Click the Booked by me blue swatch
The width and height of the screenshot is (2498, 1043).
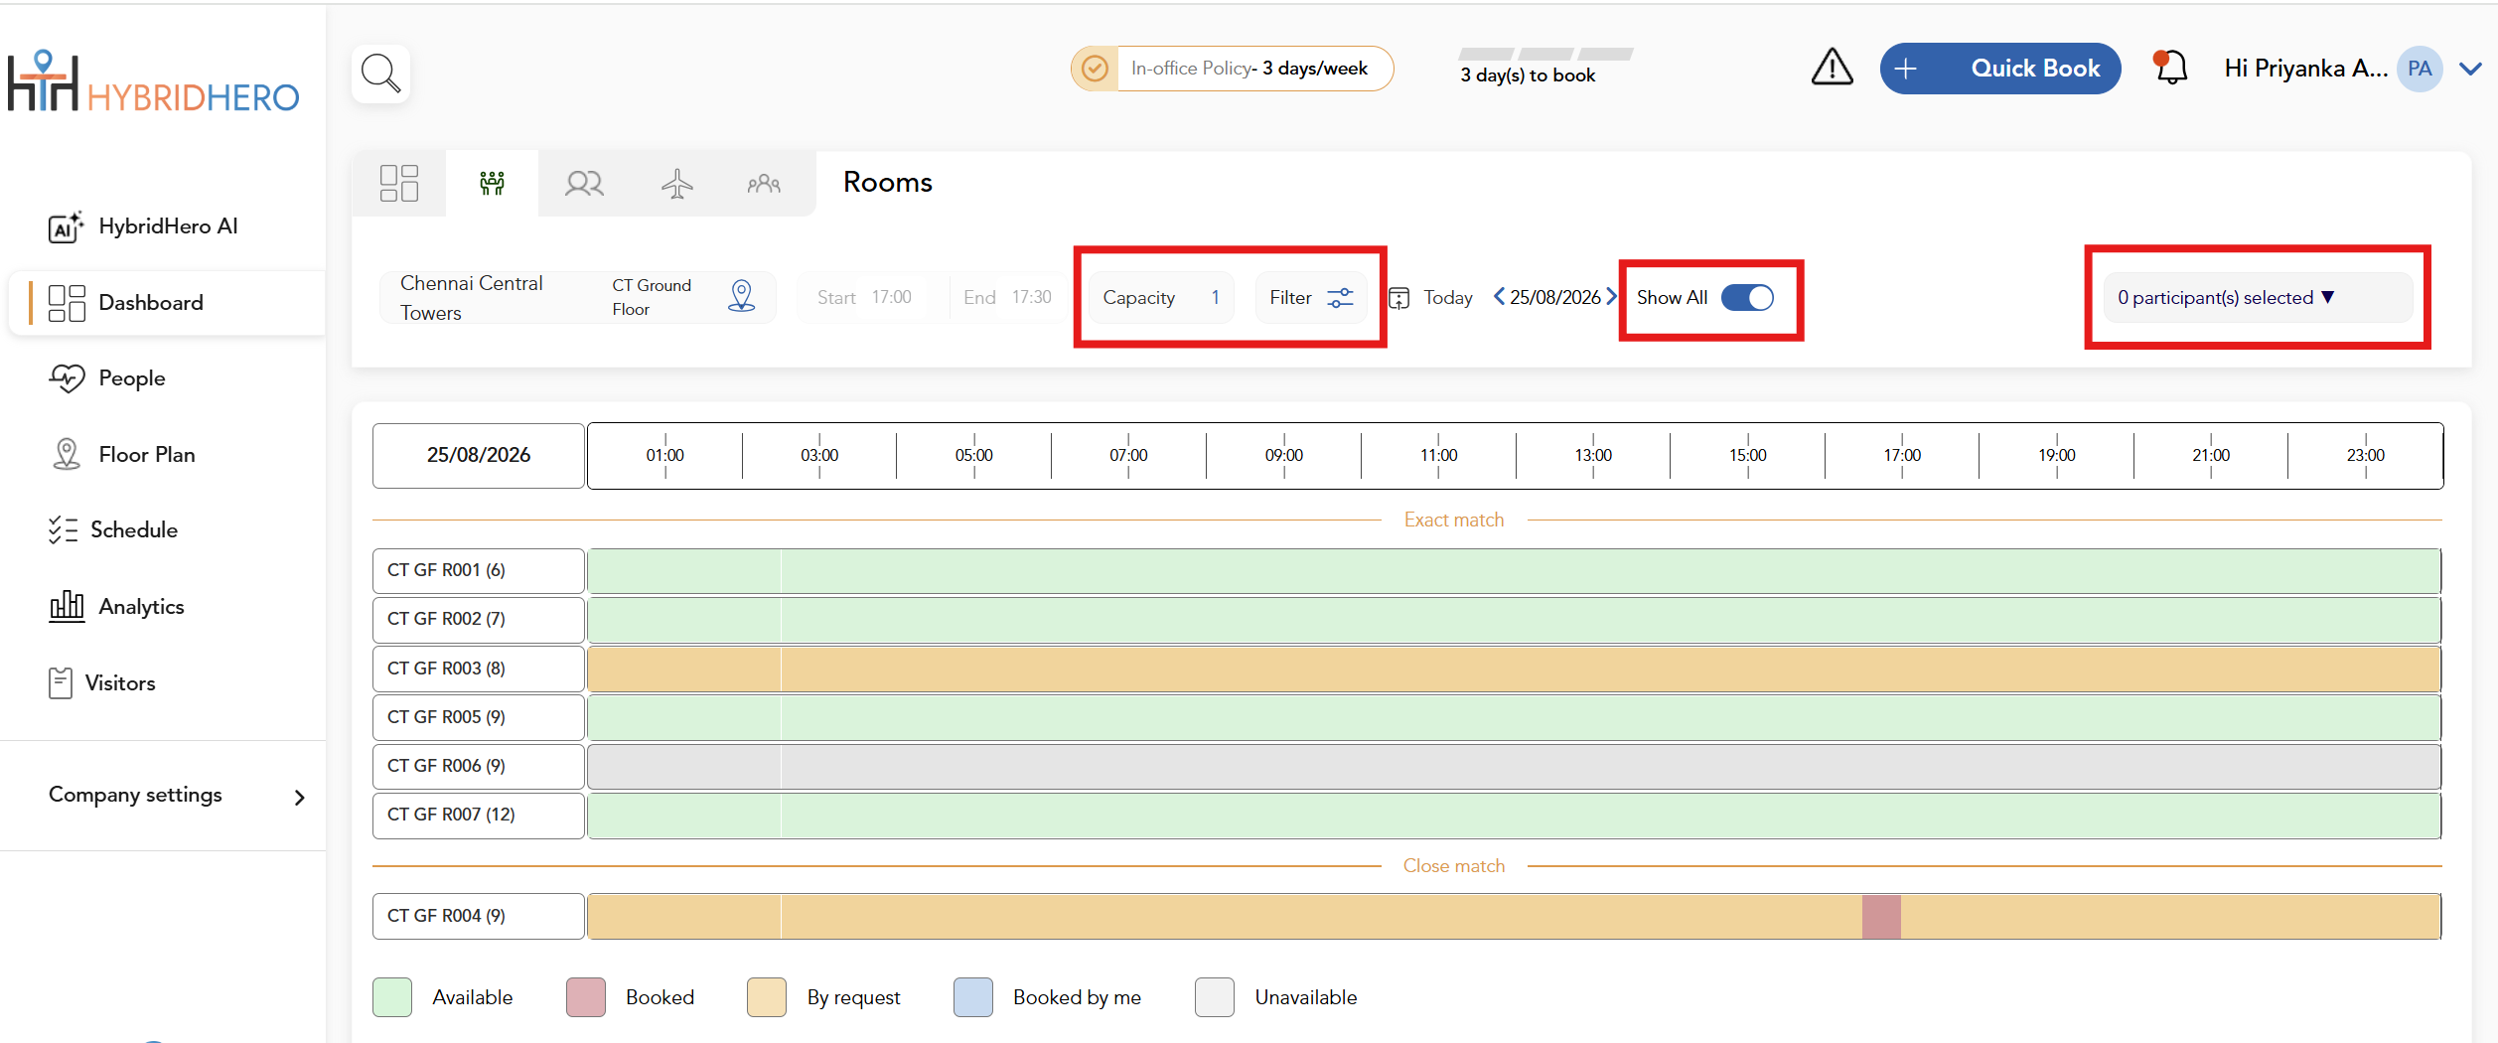point(973,997)
